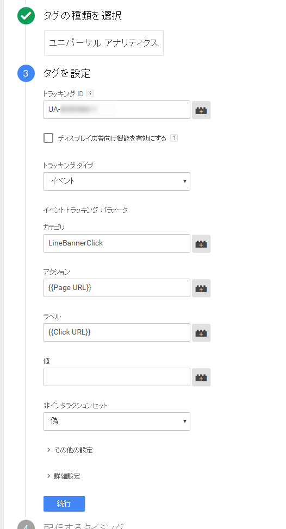Image resolution: width=286 pixels, height=529 pixels.
Task: Open variable picker beside カテゴリ field
Action: (201, 243)
